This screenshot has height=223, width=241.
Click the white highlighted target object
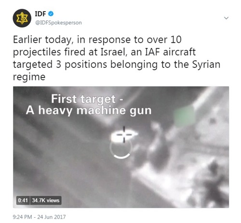[x=124, y=136]
